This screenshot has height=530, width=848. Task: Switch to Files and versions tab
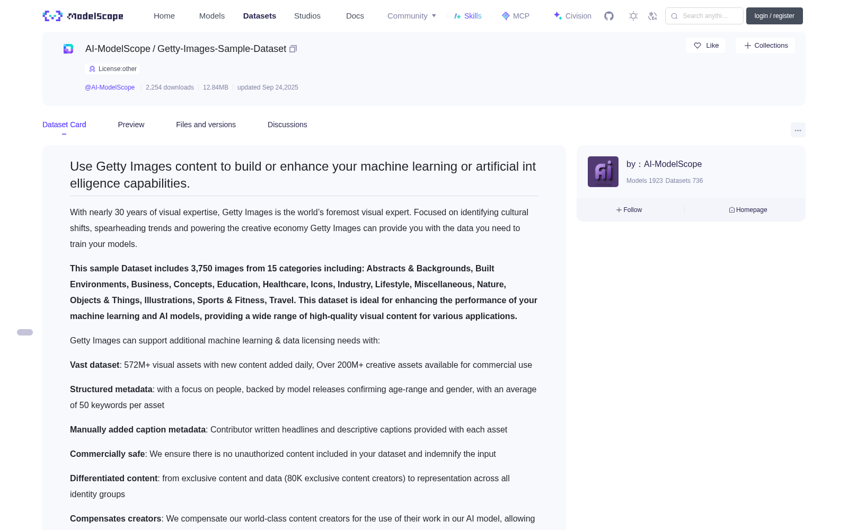point(206,125)
